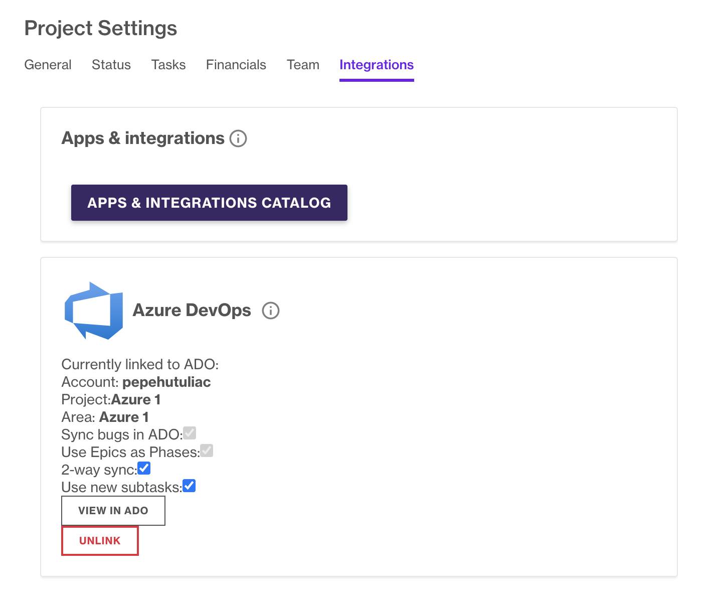Select the Integrations tab
The width and height of the screenshot is (720, 599).
377,65
